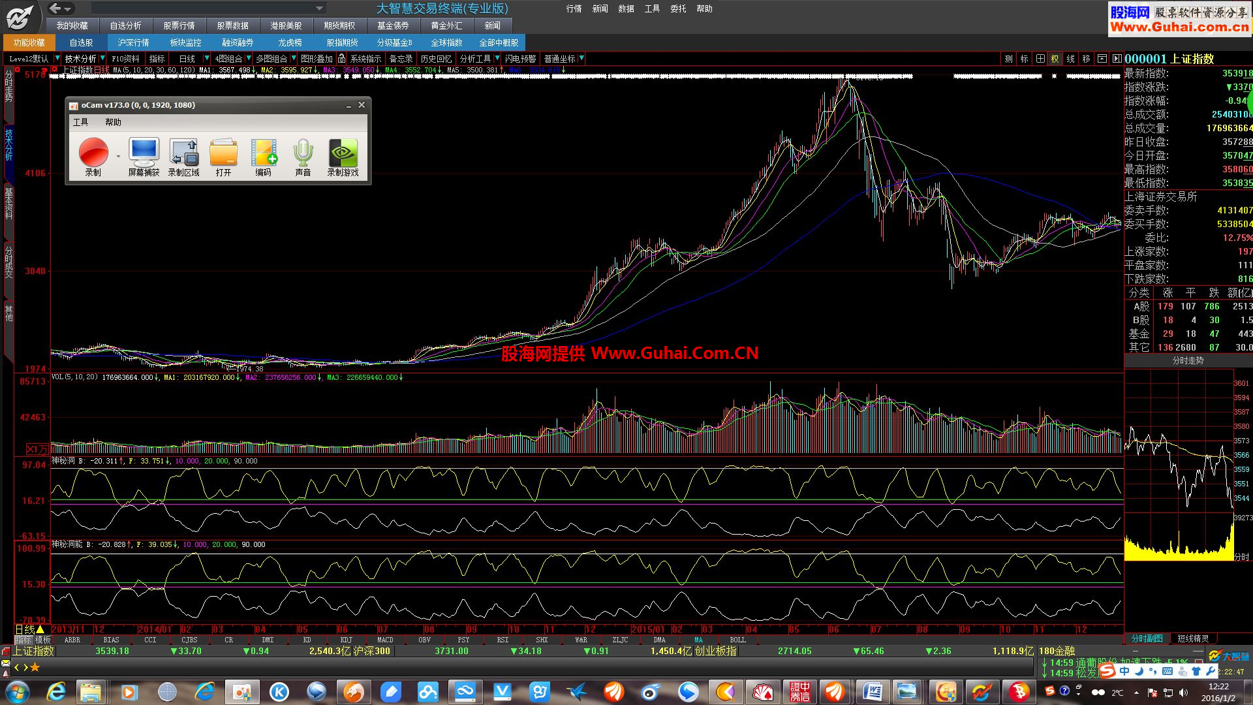Expand the 日线 period dropdown arrow

coord(207,59)
